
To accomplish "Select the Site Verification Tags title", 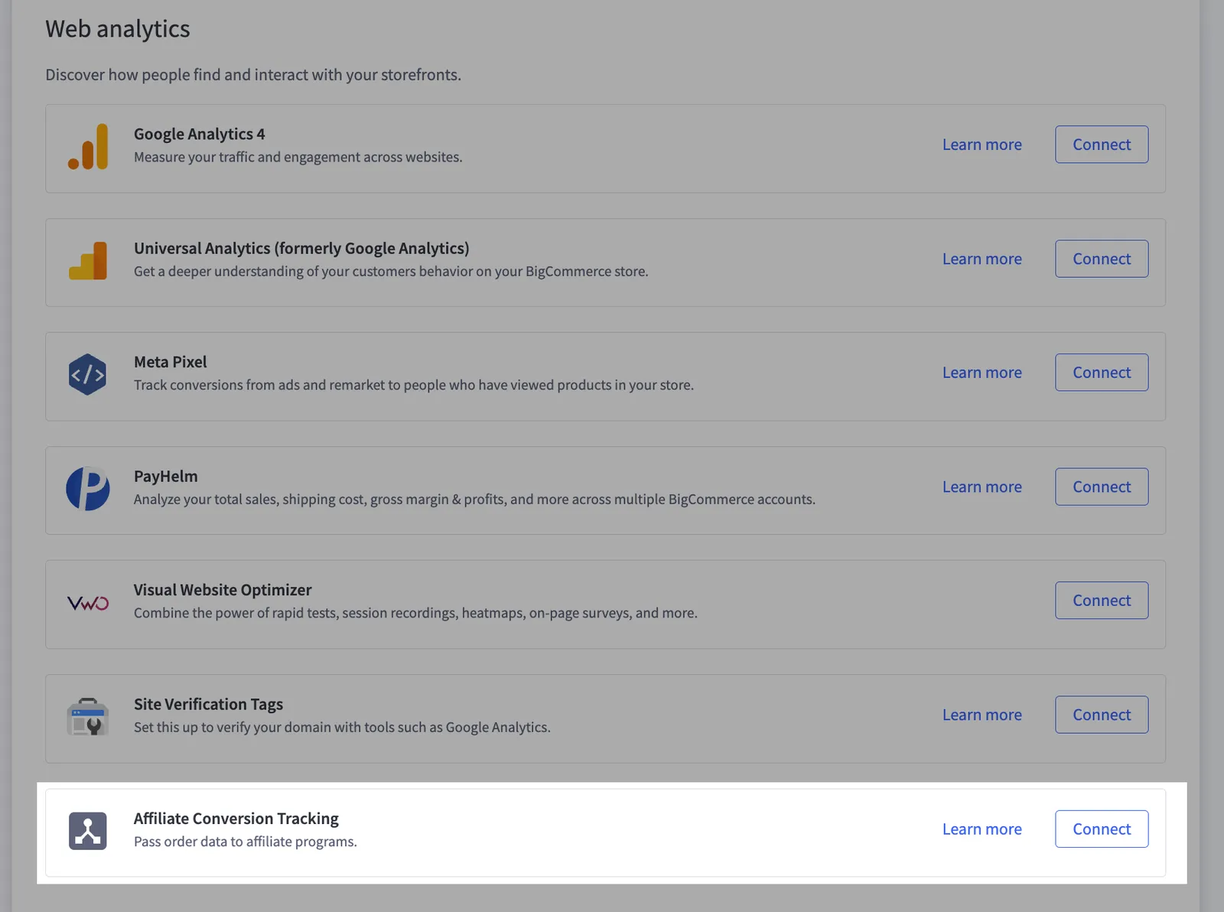I will pos(208,705).
